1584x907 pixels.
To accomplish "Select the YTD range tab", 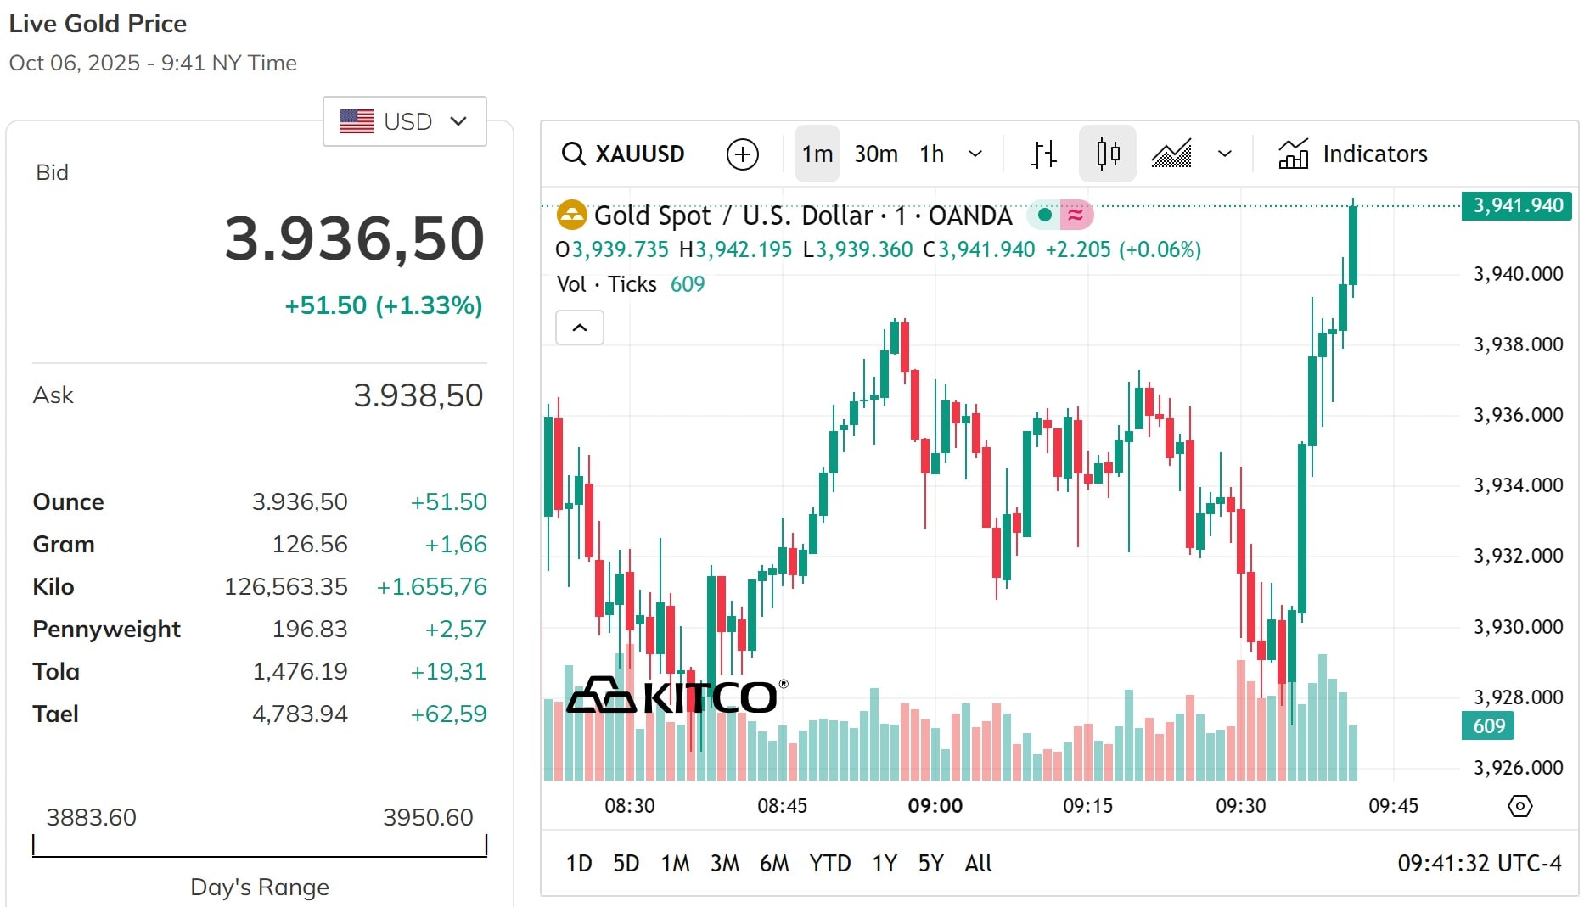I will point(829,863).
